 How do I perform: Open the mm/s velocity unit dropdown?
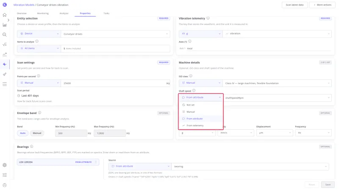(x=236, y=133)
